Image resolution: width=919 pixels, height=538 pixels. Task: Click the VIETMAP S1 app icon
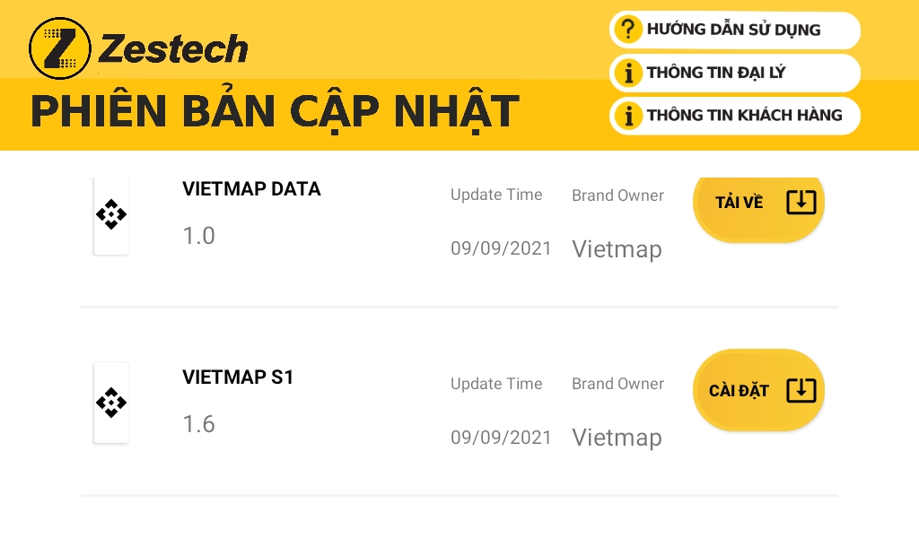(x=111, y=403)
